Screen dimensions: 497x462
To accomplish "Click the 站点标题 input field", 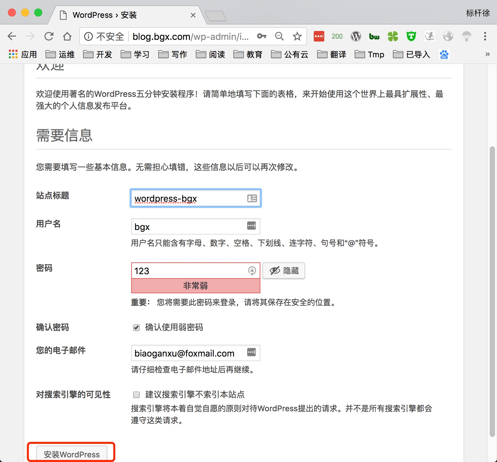I will pyautogui.click(x=196, y=198).
